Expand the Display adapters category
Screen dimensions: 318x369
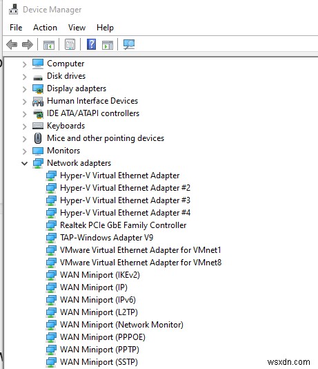pos(24,89)
